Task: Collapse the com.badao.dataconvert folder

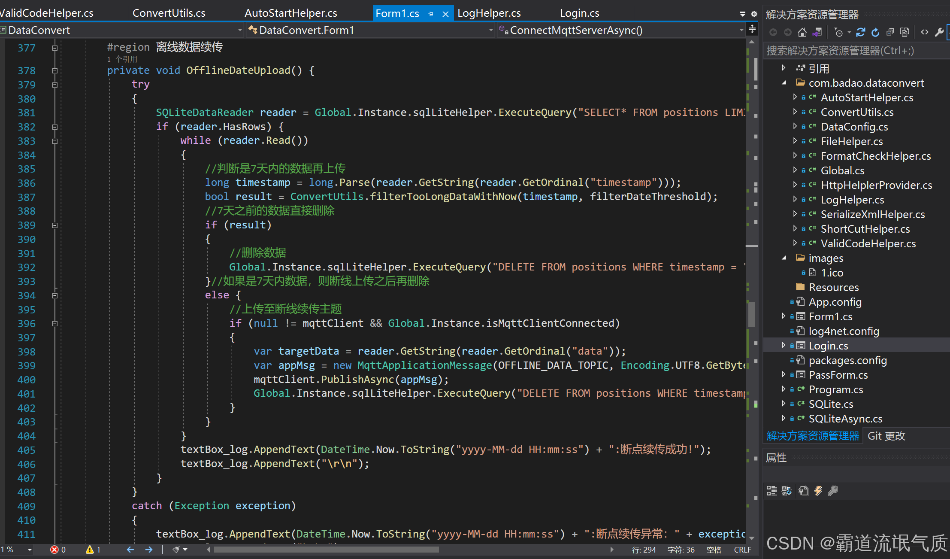Action: tap(784, 83)
